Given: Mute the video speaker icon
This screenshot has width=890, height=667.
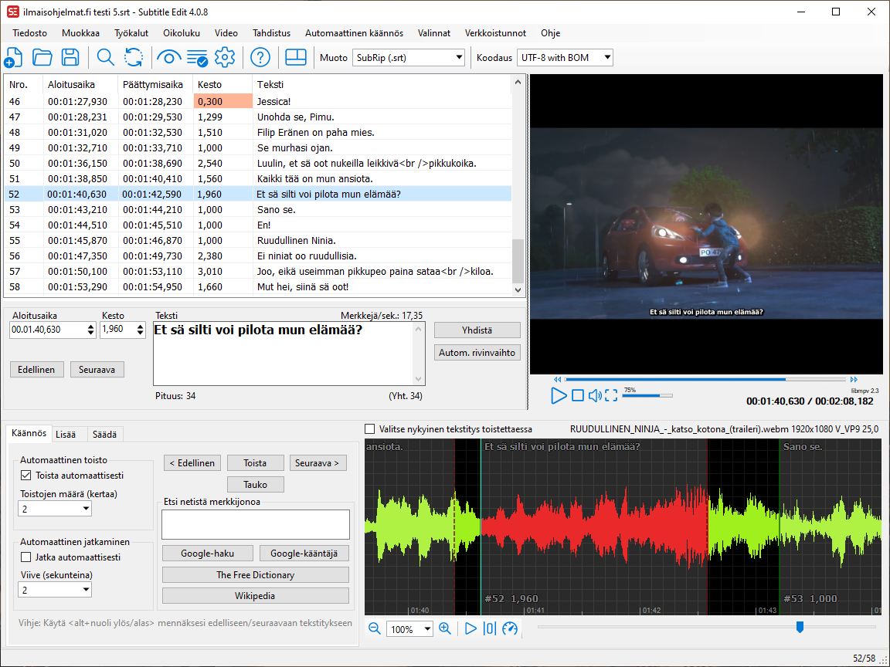Looking at the screenshot, I should point(595,395).
